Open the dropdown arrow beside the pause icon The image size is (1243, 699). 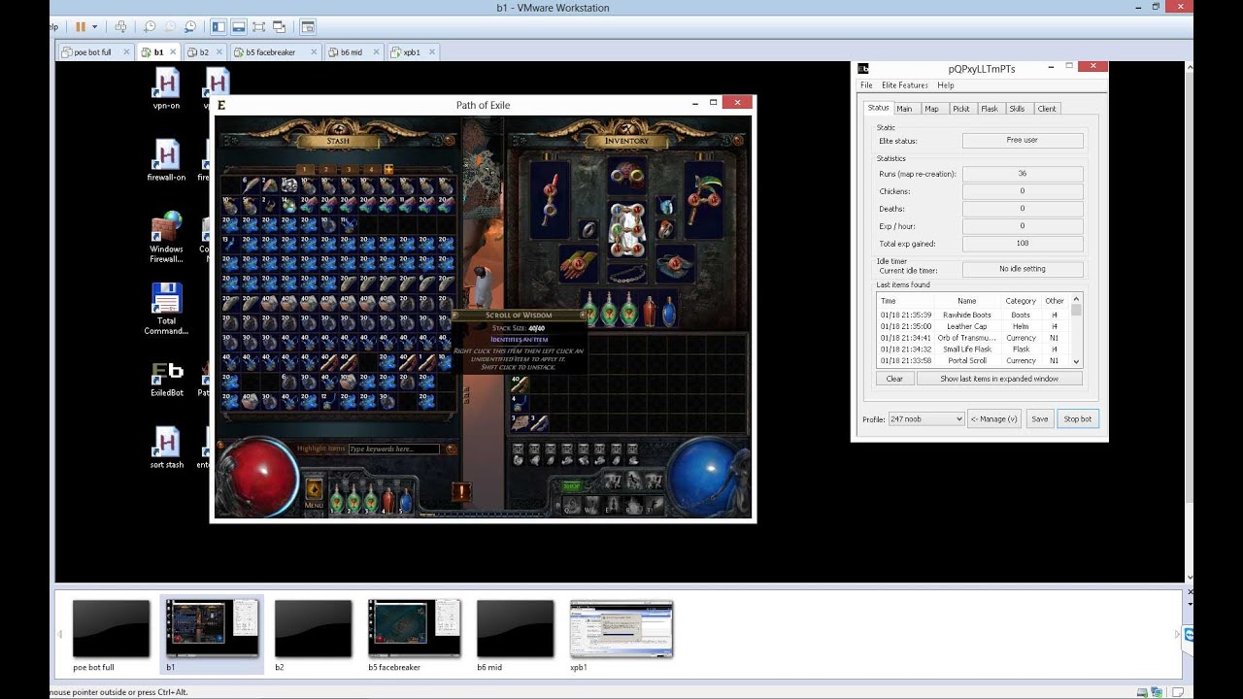[x=94, y=27]
